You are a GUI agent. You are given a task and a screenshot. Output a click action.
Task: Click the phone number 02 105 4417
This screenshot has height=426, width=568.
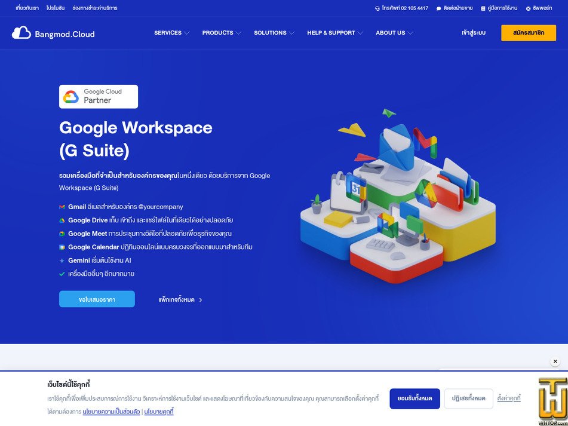point(415,8)
